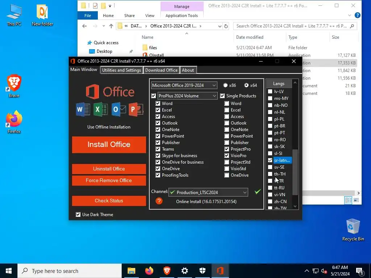371x278 pixels.
Task: Open Quick access in Explorer sidebar
Action: (106, 43)
